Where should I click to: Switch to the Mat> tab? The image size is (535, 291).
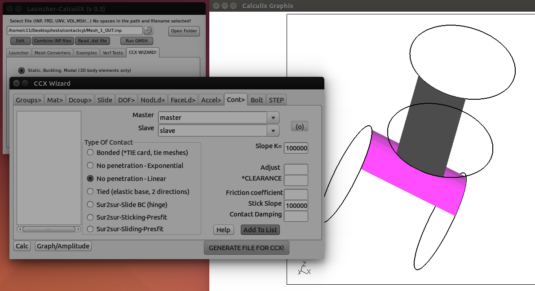pyautogui.click(x=54, y=100)
